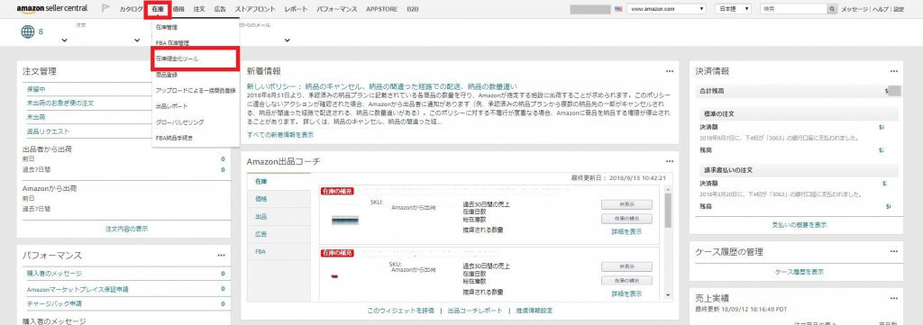Screen dimensions: 923x325
Task: Open the 新着情報 widget options dots
Action: pyautogui.click(x=670, y=71)
